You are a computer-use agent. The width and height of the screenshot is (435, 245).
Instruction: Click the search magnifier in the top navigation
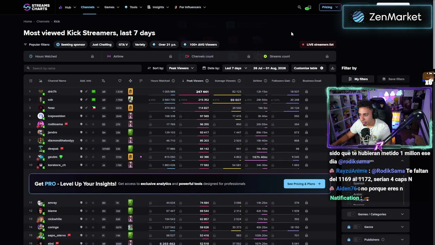click(x=299, y=7)
